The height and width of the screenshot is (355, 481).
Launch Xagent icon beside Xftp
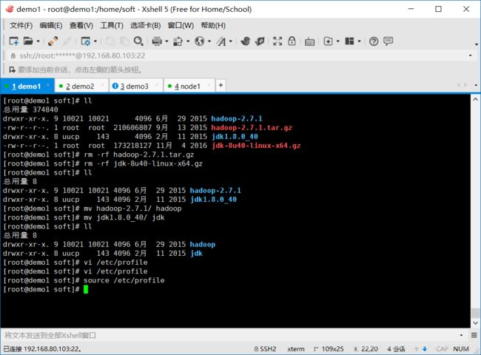click(260, 41)
